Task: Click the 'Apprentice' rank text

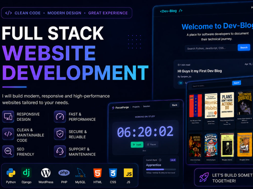Action: point(154,165)
